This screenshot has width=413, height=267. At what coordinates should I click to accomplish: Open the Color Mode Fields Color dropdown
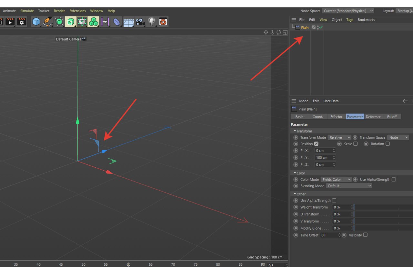pyautogui.click(x=336, y=179)
